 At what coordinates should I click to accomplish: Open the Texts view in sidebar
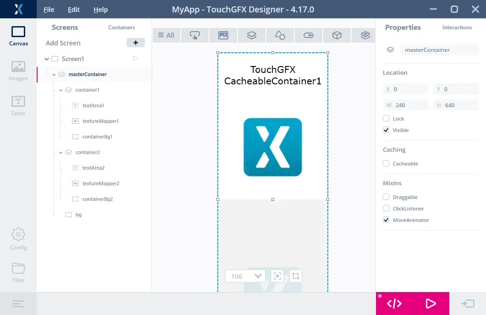[18, 105]
